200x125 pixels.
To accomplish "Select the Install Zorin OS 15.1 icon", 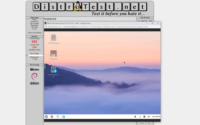I will [x=53, y=72].
